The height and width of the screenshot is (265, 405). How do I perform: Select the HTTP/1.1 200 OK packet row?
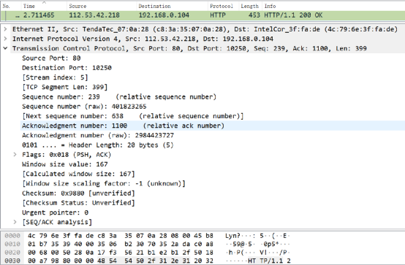pos(202,15)
